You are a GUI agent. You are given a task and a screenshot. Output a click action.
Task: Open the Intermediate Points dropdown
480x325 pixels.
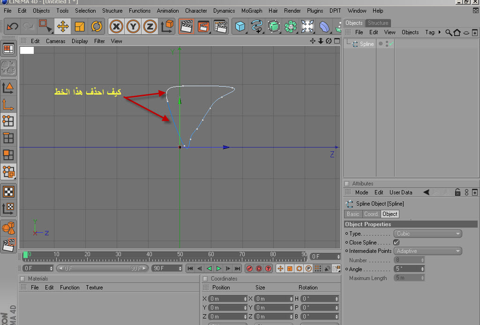tap(427, 251)
